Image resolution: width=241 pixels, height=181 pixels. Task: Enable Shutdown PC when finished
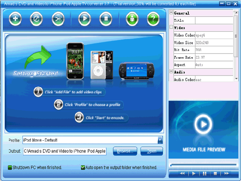point(10,167)
